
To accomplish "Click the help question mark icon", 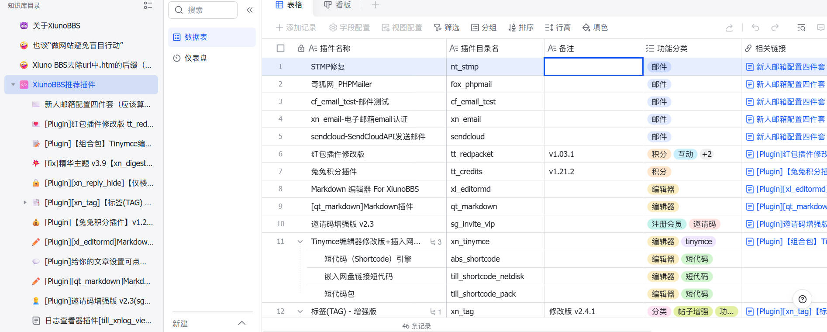I will coord(802,299).
